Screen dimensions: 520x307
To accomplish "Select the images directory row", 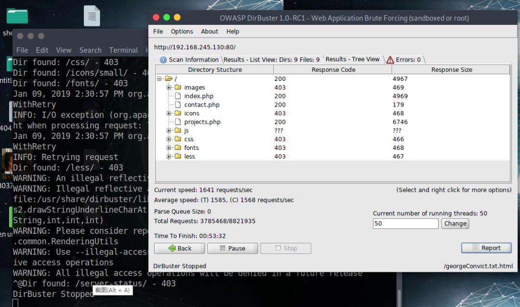I will pyautogui.click(x=333, y=87).
